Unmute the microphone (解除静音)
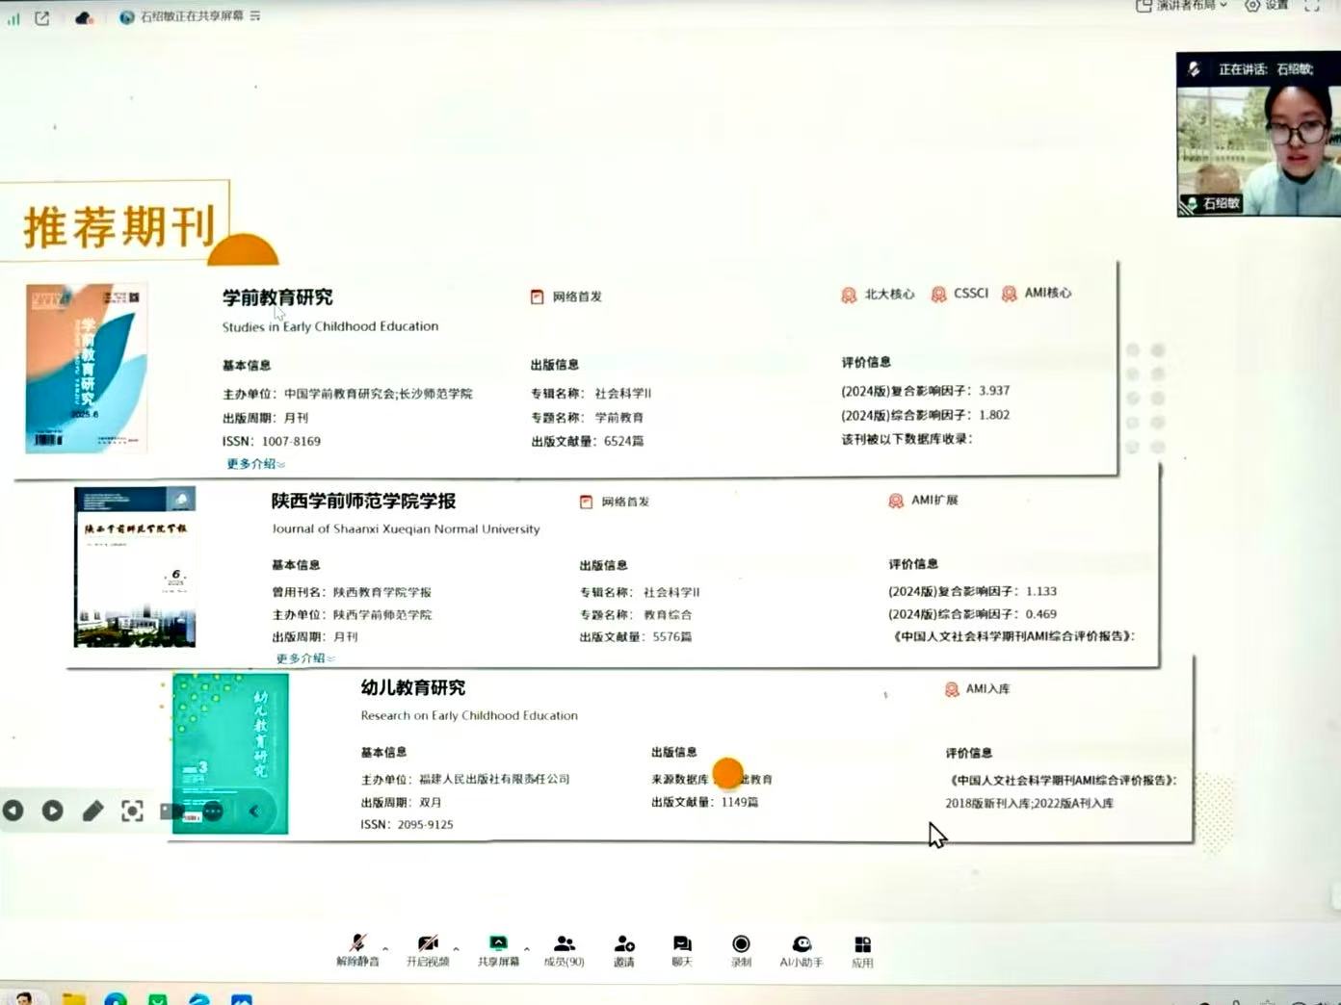1341x1005 pixels. 357,948
